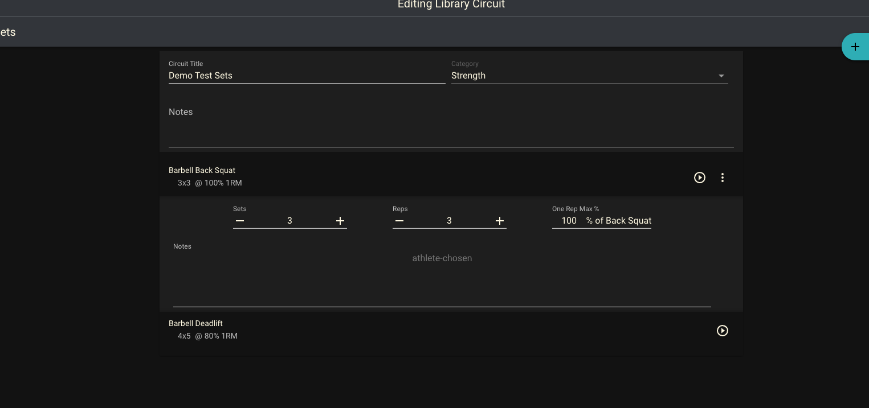
Task: Click the Editing Library Circuit header title
Action: pos(451,5)
